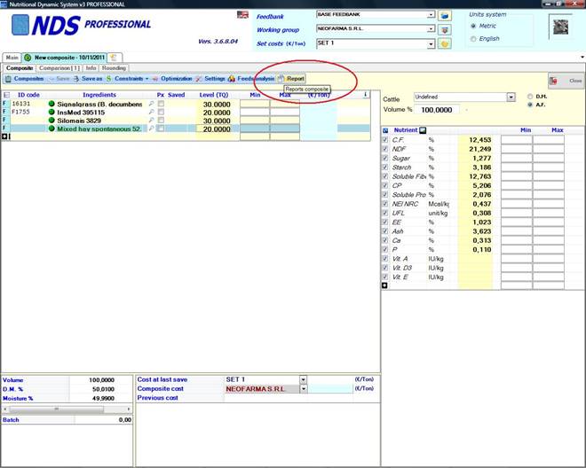Toggle the C.F. nutrient checkbox
The image size is (586, 468).
385,140
